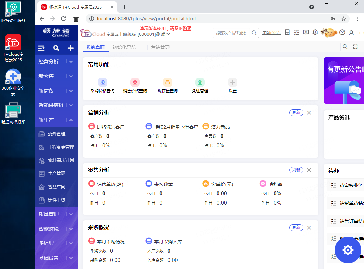Switch to the 初始化导航 tab
The width and height of the screenshot is (364, 269).
click(124, 47)
